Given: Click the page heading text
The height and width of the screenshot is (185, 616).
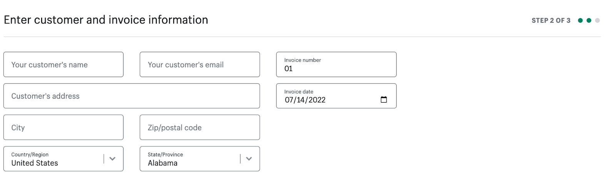Looking at the screenshot, I should [x=106, y=20].
